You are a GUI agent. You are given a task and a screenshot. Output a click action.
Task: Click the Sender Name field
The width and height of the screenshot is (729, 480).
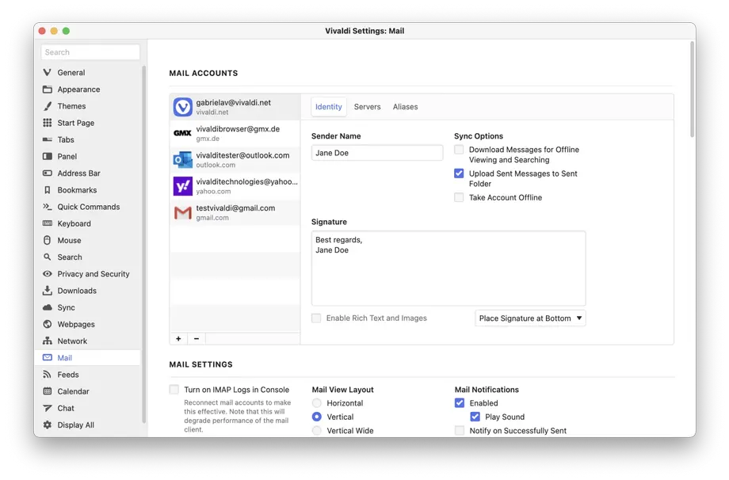pyautogui.click(x=377, y=153)
